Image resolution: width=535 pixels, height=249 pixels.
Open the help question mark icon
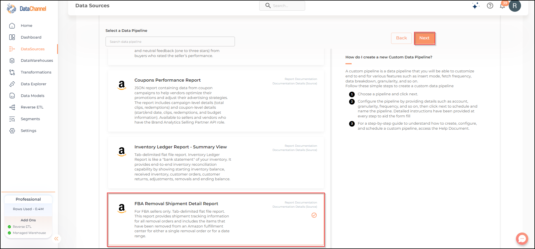coord(490,6)
